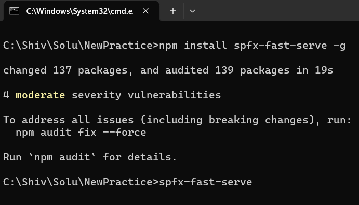Click the highlighted word moderate
The width and height of the screenshot is (359, 205).
[41, 95]
